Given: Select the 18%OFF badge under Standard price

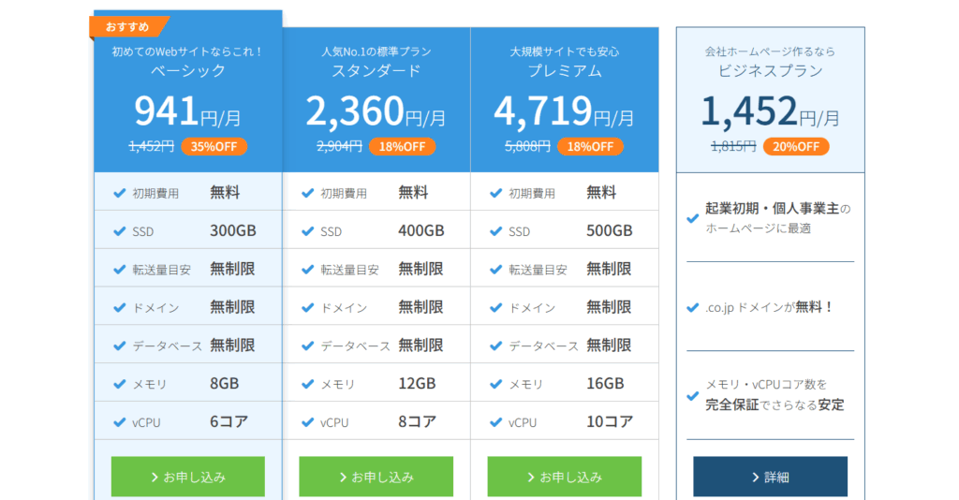Looking at the screenshot, I should [402, 146].
